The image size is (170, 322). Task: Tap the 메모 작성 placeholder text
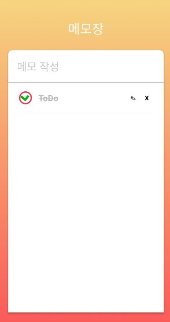[x=38, y=66]
